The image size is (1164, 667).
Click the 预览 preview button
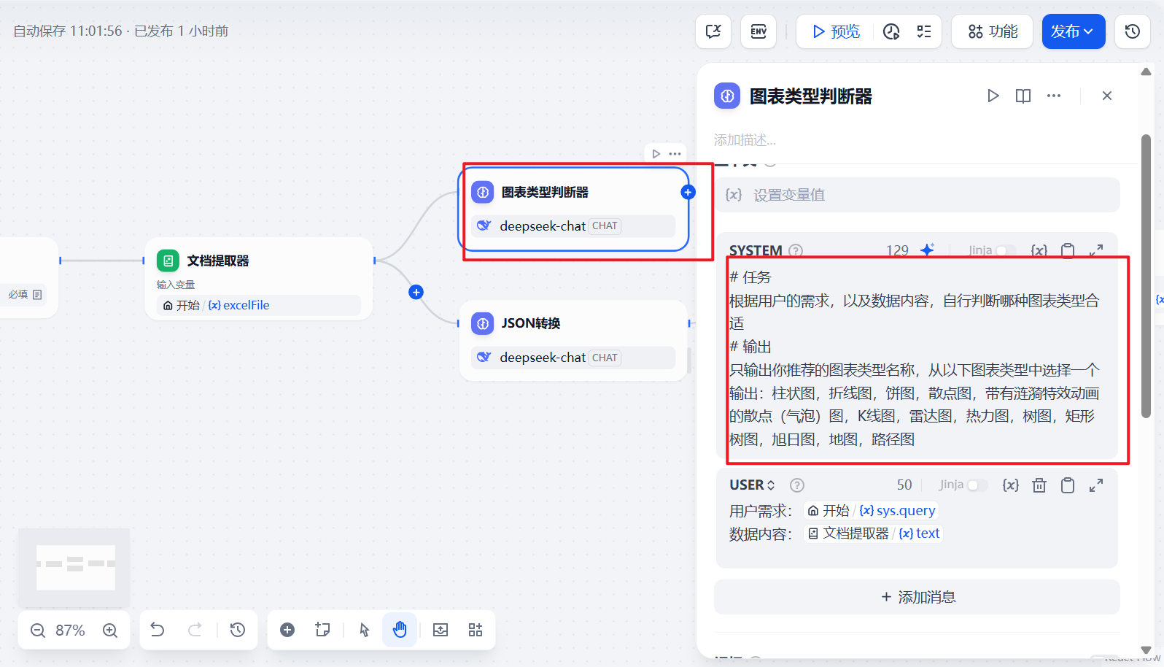[x=836, y=31]
